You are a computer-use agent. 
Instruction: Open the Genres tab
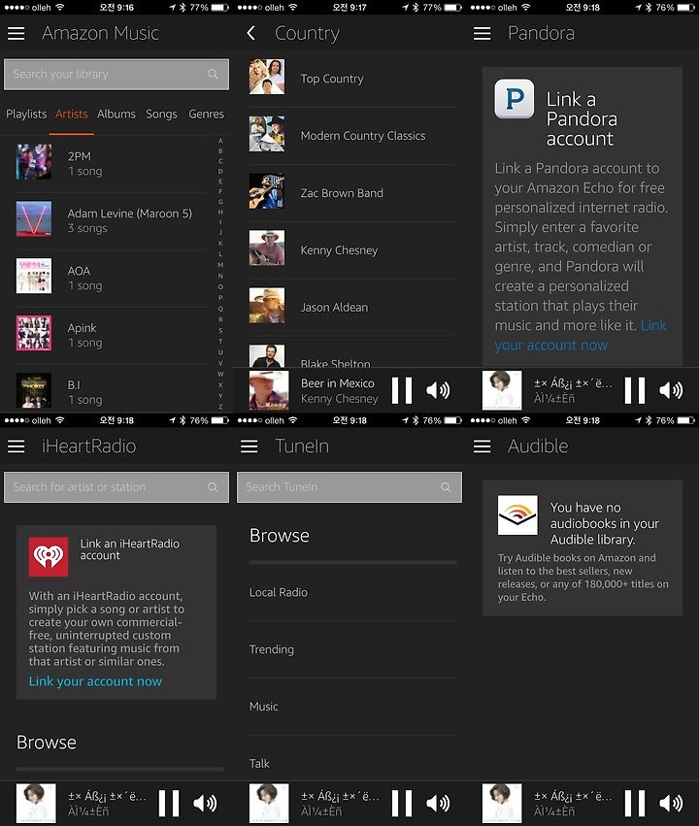click(206, 114)
